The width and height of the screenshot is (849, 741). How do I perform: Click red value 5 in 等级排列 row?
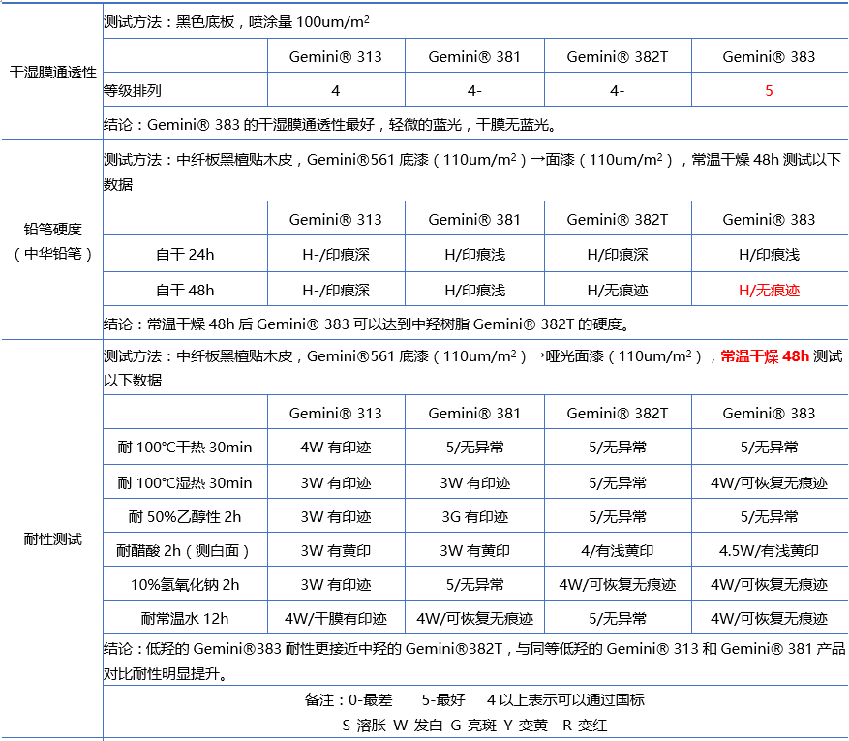pyautogui.click(x=769, y=90)
